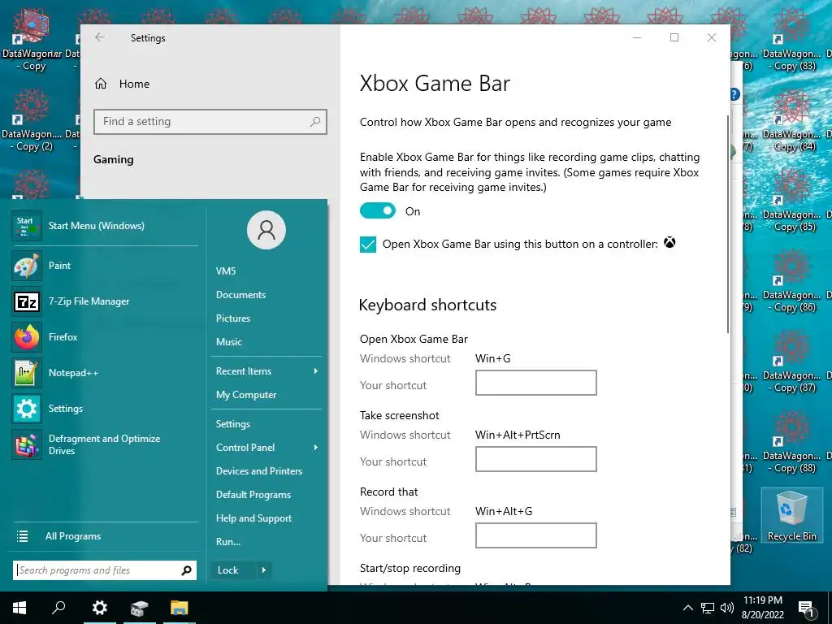Click Your shortcut box for Open Xbox Game Bar

[x=536, y=383]
